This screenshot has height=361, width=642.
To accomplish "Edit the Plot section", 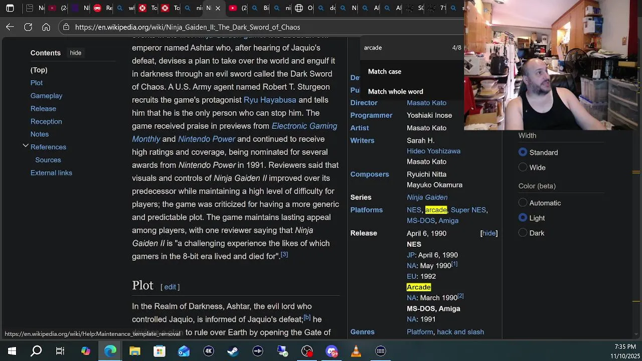I will tap(170, 287).
